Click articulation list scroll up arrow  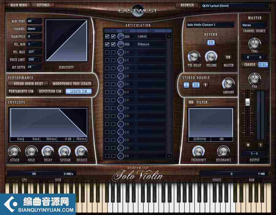pyautogui.click(x=169, y=36)
